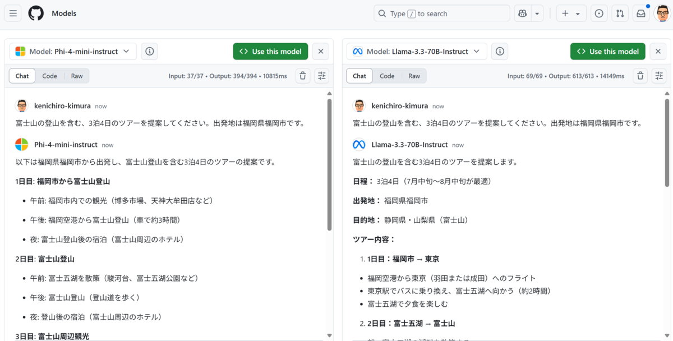The image size is (673, 341).
Task: Open Llama-3.3-70B-Instruct model selector dropdown
Action: pyautogui.click(x=417, y=52)
